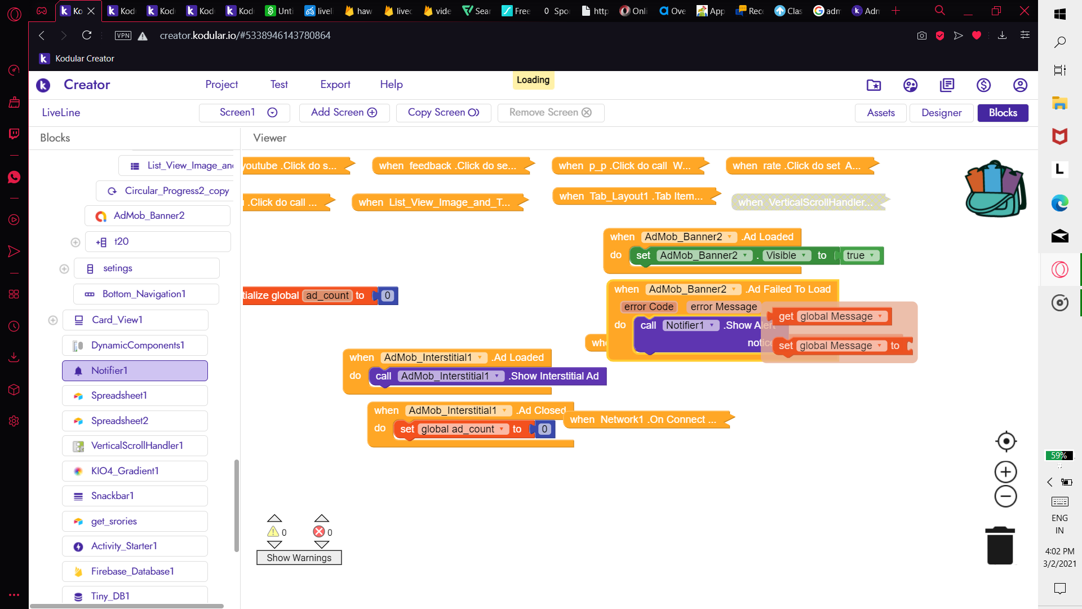The height and width of the screenshot is (609, 1082).
Task: Open the Help menu
Action: coord(391,85)
